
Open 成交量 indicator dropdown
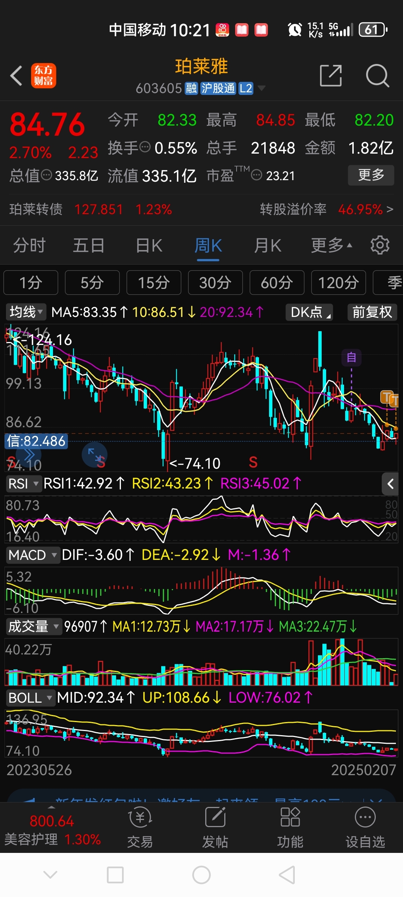(x=34, y=626)
